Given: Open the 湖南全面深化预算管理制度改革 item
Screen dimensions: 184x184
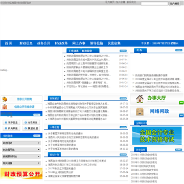Looking at the screenshot, I should tap(64, 176).
